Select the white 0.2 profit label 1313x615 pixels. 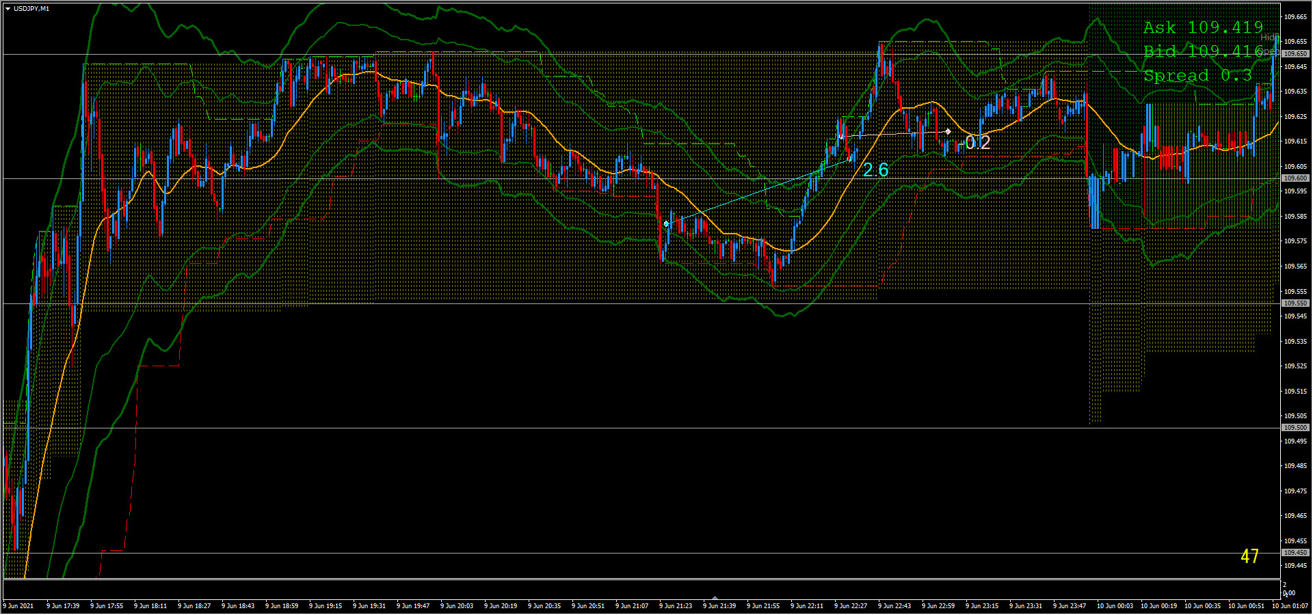(977, 142)
